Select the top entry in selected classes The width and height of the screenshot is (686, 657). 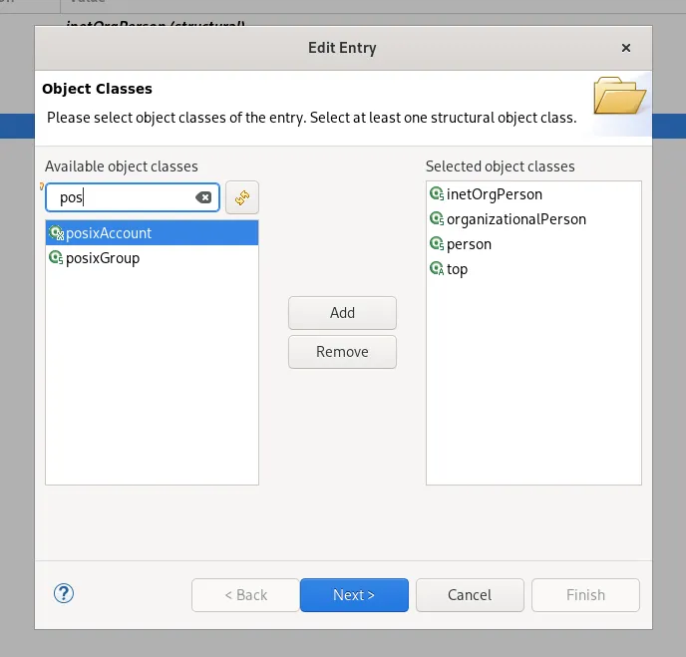pos(457,269)
